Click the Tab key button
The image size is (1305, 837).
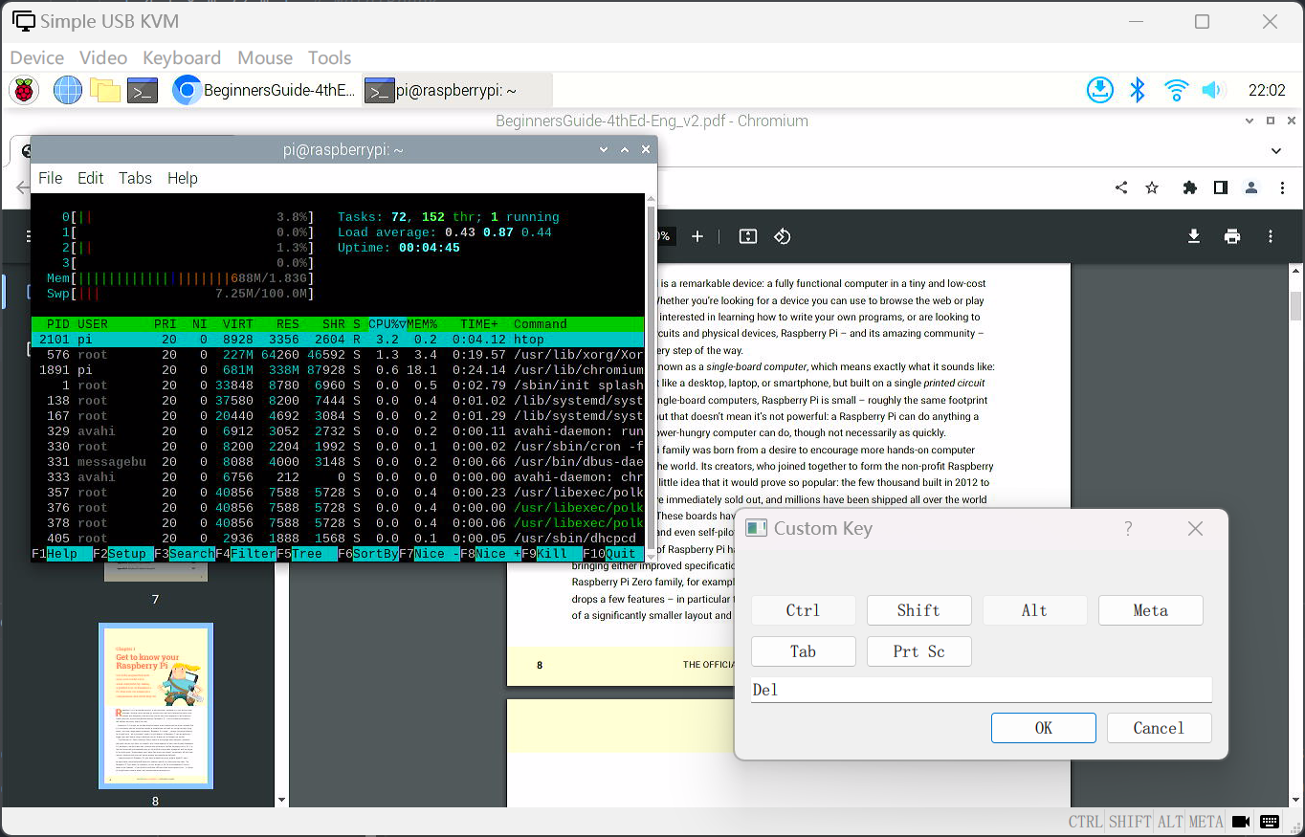point(804,651)
